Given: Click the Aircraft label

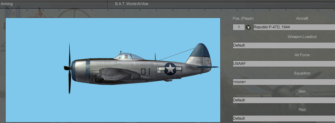Looking at the screenshot, I should [x=302, y=19].
